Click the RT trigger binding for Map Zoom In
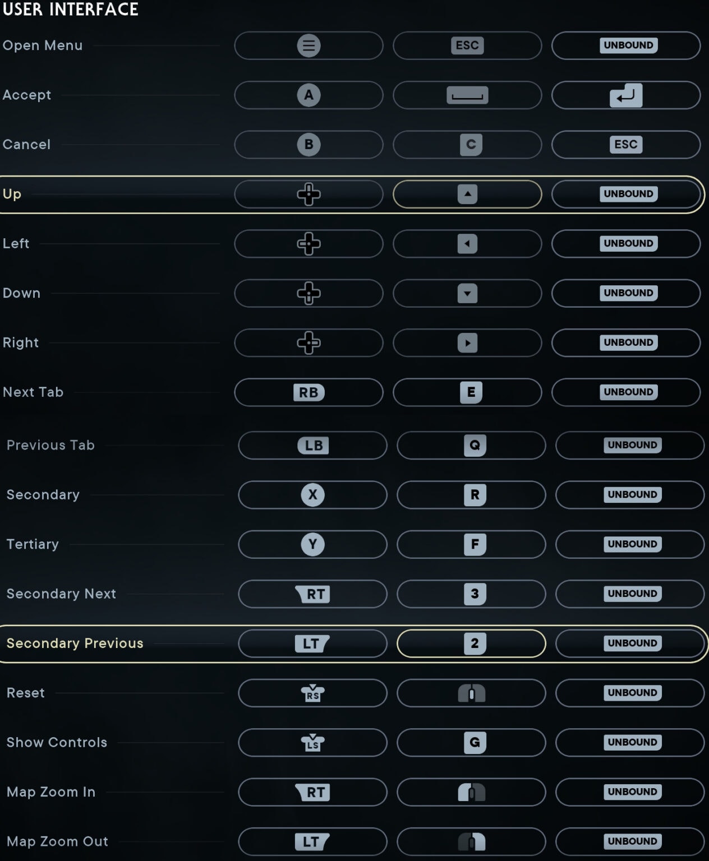Viewport: 709px width, 861px height. pos(312,791)
